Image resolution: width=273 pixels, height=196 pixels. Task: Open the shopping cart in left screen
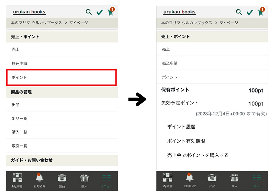pyautogui.click(x=110, y=12)
